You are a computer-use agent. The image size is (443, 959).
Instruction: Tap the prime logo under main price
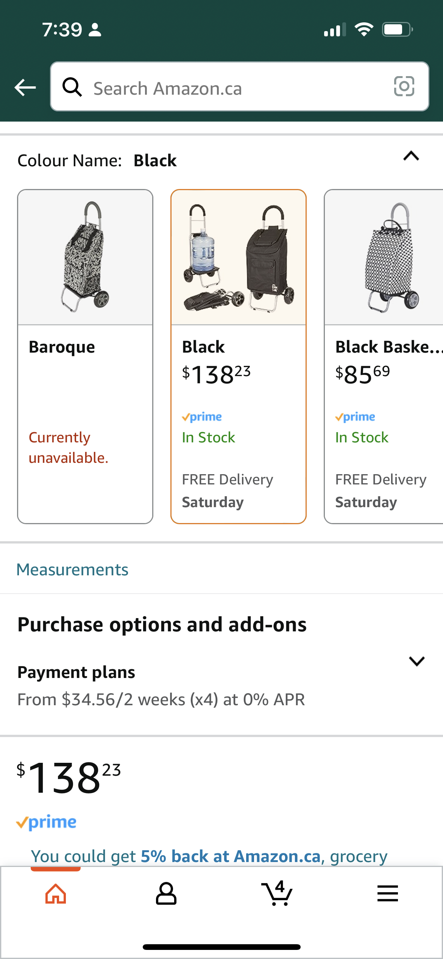pos(46,822)
